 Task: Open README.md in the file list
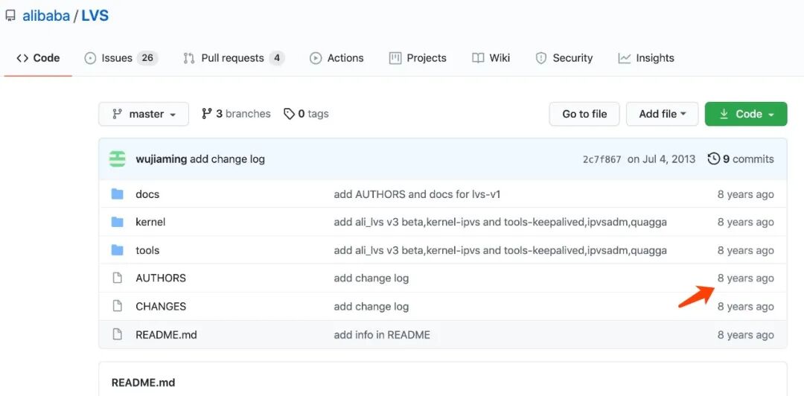[166, 335]
